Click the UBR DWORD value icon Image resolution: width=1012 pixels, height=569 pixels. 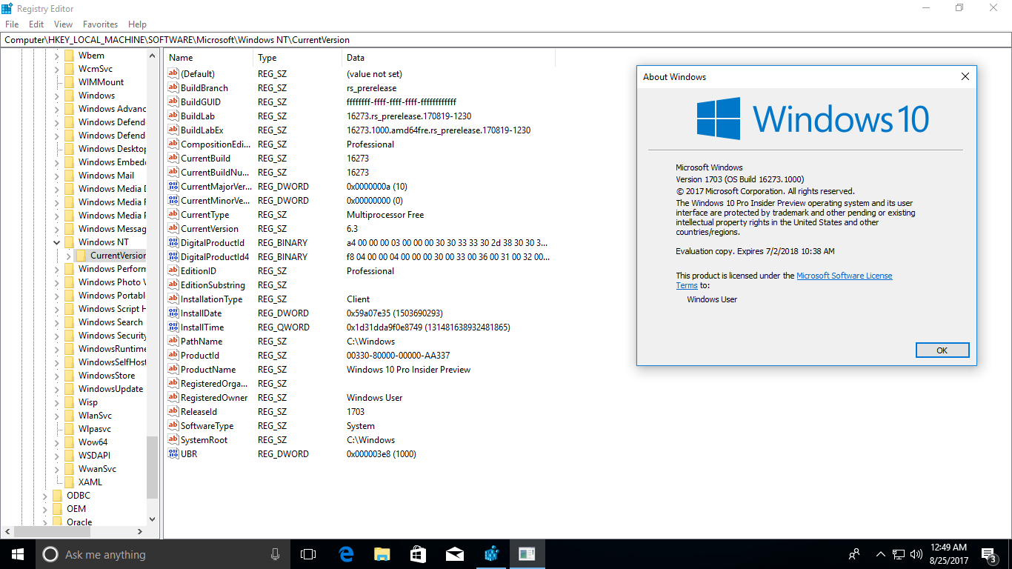(173, 453)
